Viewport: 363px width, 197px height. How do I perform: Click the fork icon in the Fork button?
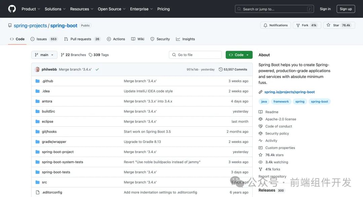pos(298,25)
